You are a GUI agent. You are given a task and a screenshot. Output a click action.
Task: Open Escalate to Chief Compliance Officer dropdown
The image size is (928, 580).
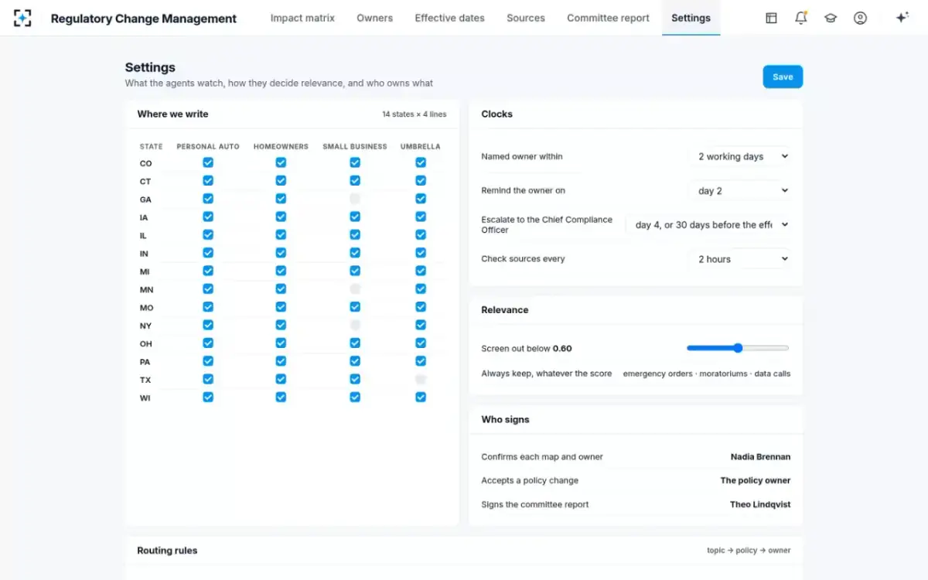708,225
